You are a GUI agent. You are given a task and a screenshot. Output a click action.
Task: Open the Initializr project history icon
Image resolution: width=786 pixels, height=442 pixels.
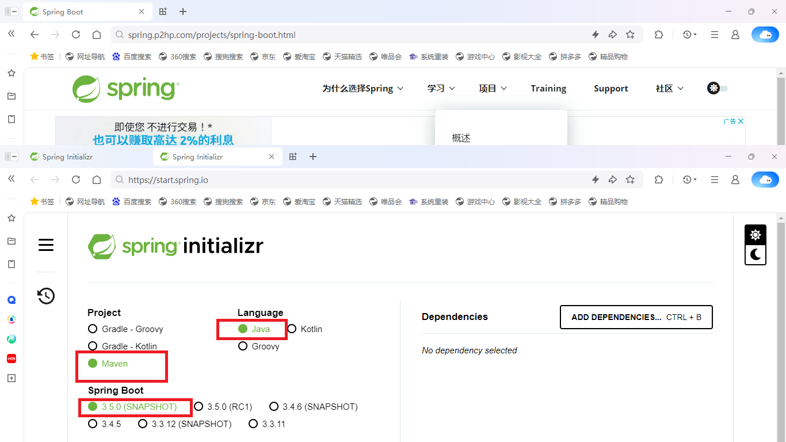pos(46,296)
